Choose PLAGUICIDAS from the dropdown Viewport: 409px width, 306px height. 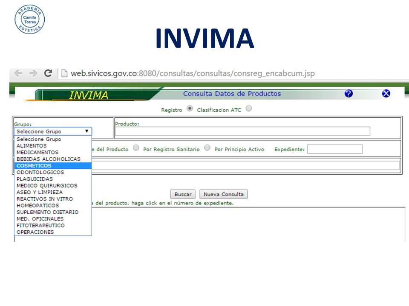53,179
